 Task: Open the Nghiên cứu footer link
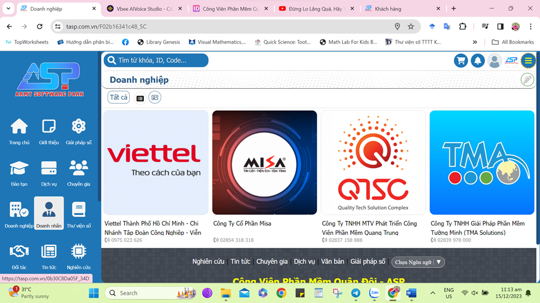click(208, 262)
